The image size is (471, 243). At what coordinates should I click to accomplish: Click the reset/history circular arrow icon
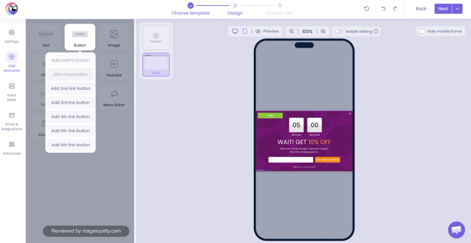pos(366,9)
